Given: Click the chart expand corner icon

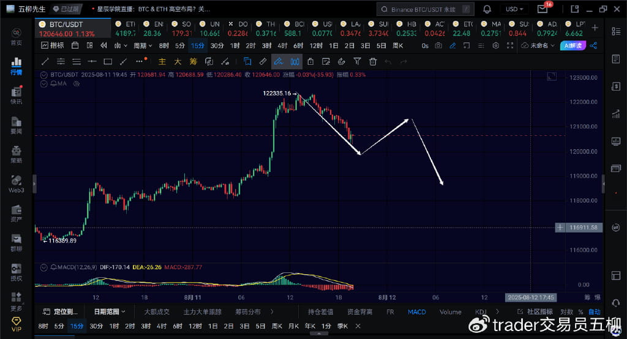Looking at the screenshot, I should tap(552, 76).
